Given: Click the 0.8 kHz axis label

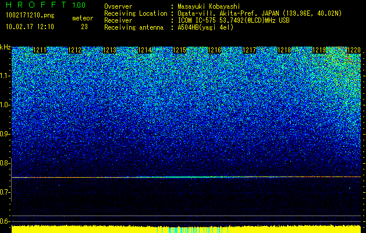Looking at the screenshot, I should [5, 163].
